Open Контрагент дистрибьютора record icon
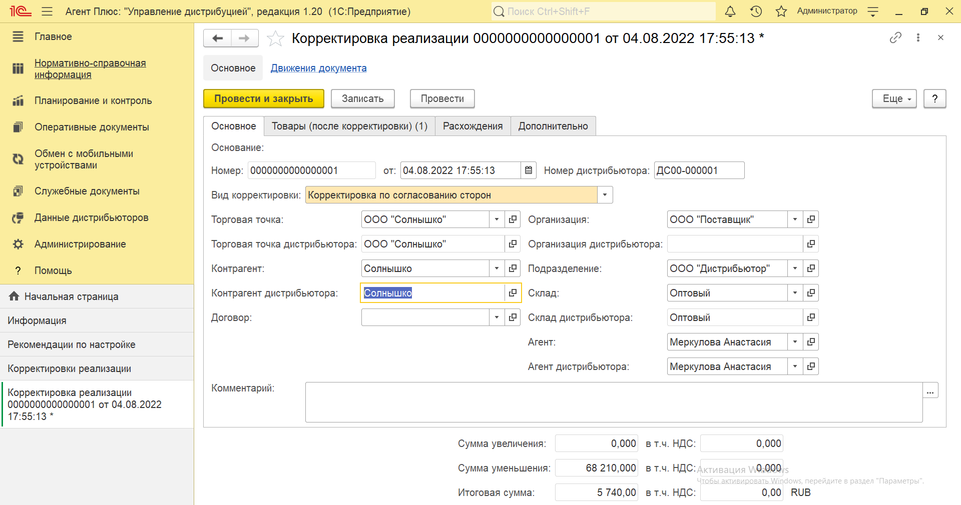The image size is (961, 505). 513,293
